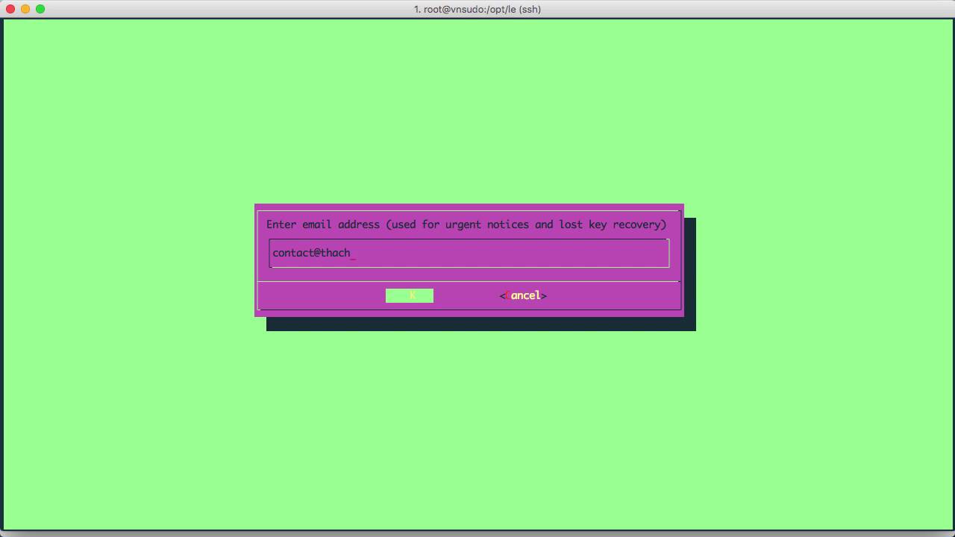This screenshot has width=955, height=537.
Task: Confirm the email with the OK button
Action: (410, 295)
